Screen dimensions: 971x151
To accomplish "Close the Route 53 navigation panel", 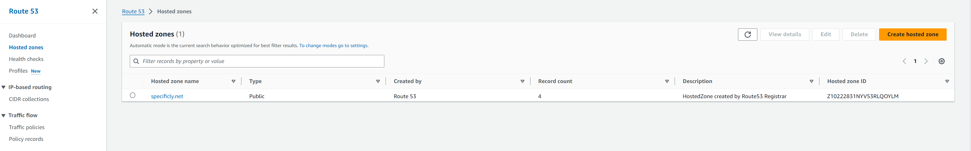I will coord(95,11).
